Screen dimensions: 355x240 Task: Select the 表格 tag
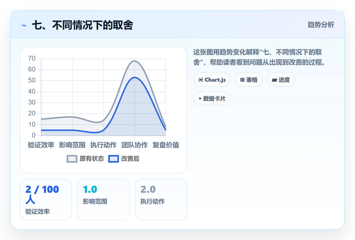coord(249,80)
